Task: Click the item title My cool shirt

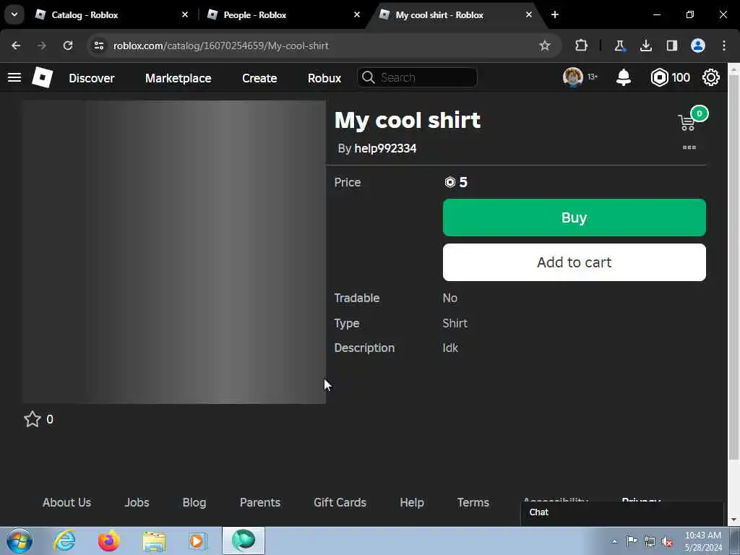Action: [408, 121]
